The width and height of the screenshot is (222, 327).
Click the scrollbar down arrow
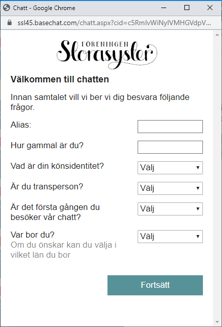point(217,322)
